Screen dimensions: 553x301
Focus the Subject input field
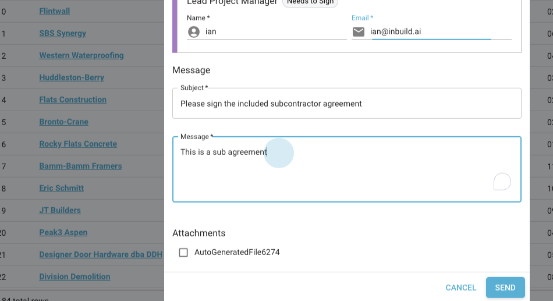pyautogui.click(x=346, y=104)
